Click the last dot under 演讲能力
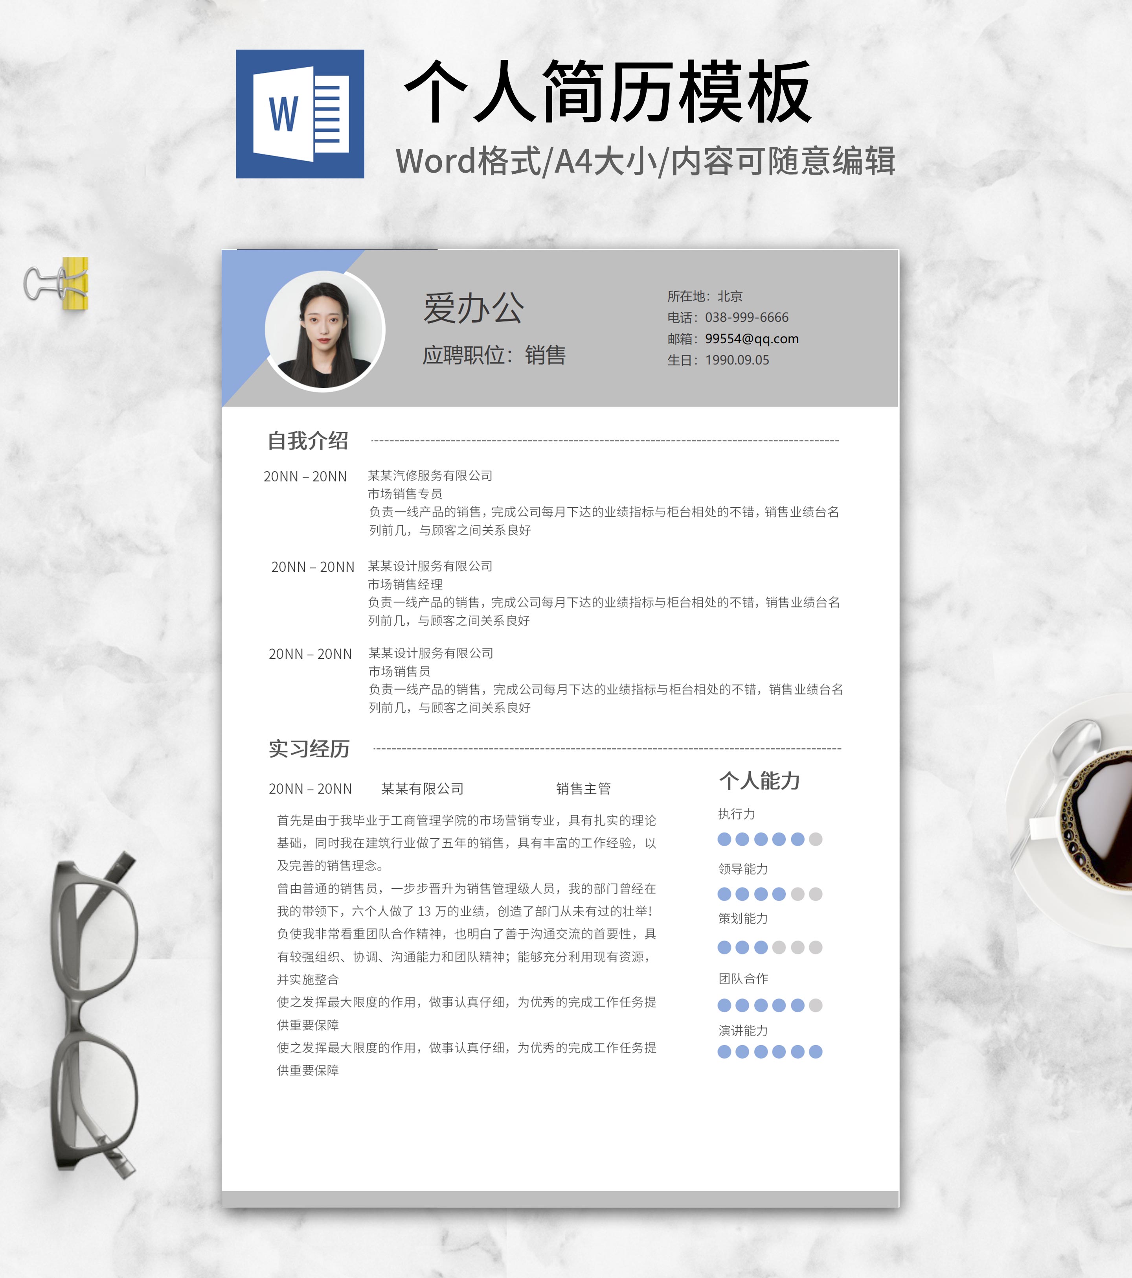This screenshot has height=1278, width=1132. 815,1051
